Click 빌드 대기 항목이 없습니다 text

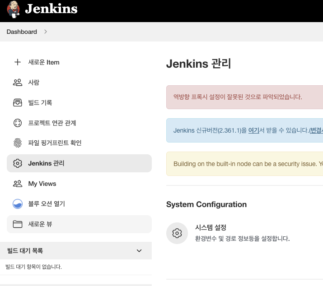[x=33, y=267]
